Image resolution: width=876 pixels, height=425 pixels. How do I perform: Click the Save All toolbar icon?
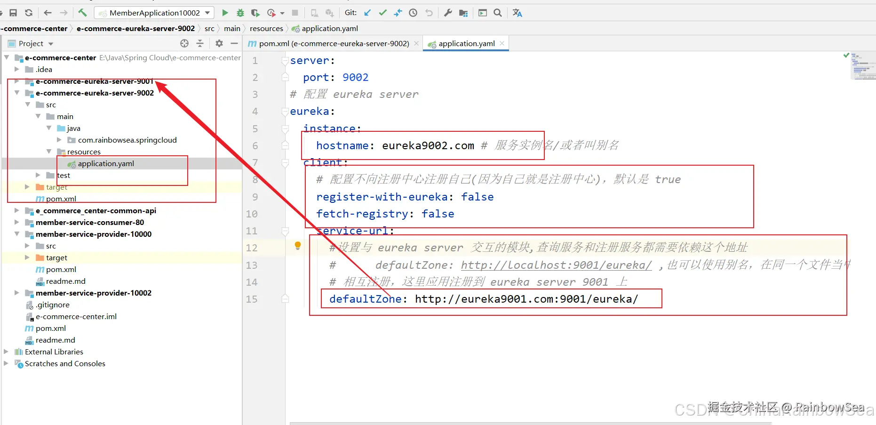click(x=13, y=13)
